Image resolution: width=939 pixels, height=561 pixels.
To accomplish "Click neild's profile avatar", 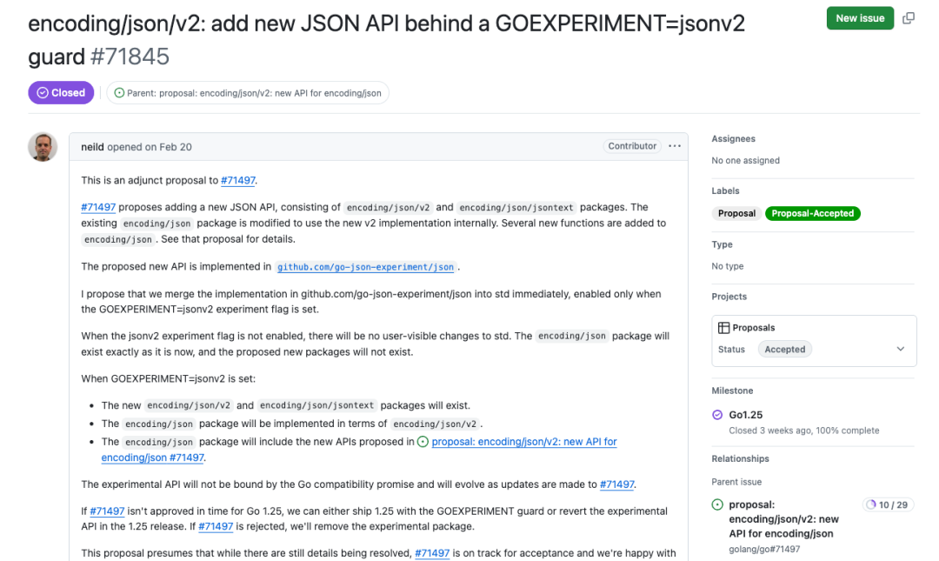I will coord(43,147).
